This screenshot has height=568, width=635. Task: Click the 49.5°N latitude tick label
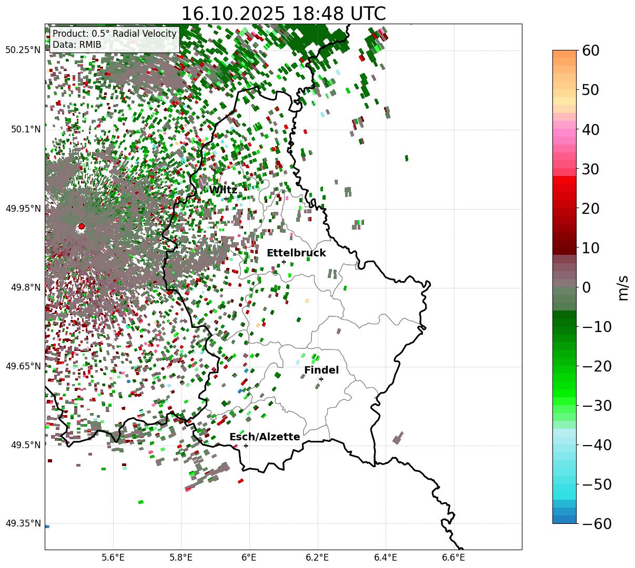(x=25, y=445)
